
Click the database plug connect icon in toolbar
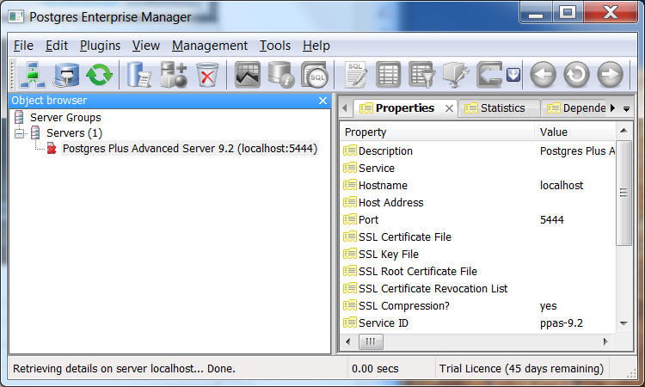tap(66, 75)
